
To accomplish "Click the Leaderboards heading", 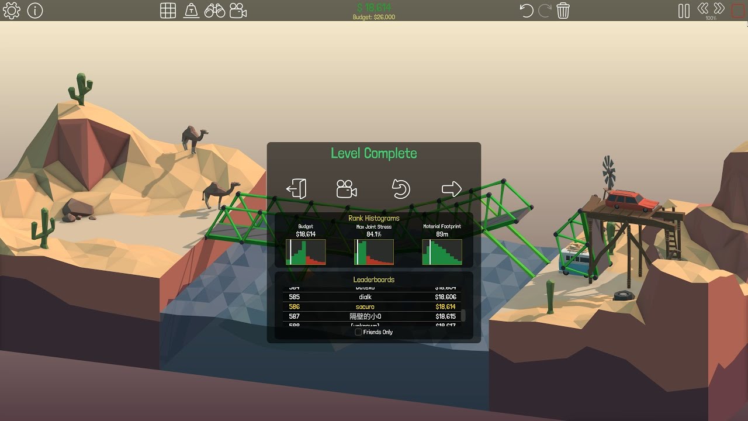I will coord(374,279).
